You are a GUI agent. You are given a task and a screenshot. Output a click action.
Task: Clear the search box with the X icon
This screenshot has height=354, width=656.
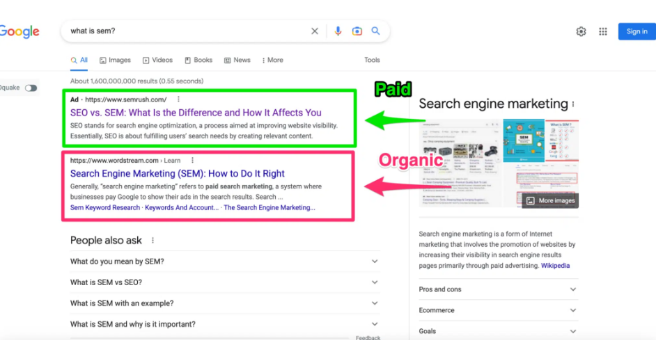pos(315,31)
